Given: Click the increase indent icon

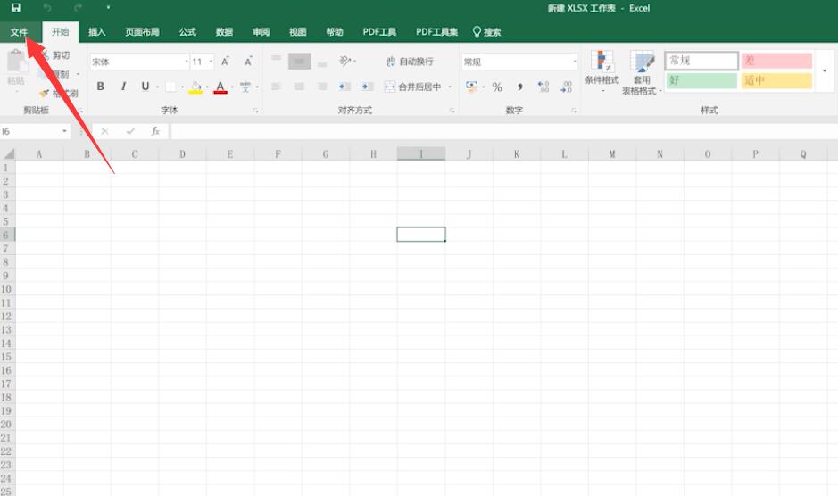Looking at the screenshot, I should (x=367, y=87).
